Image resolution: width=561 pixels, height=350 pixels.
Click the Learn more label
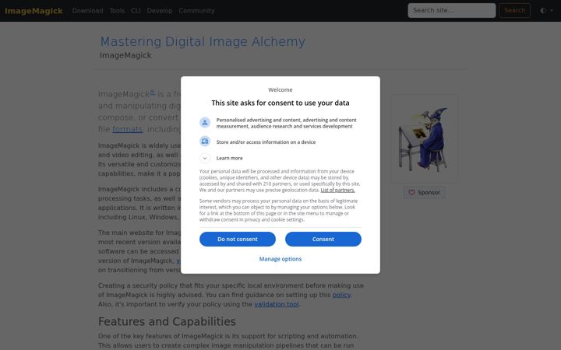tap(229, 158)
